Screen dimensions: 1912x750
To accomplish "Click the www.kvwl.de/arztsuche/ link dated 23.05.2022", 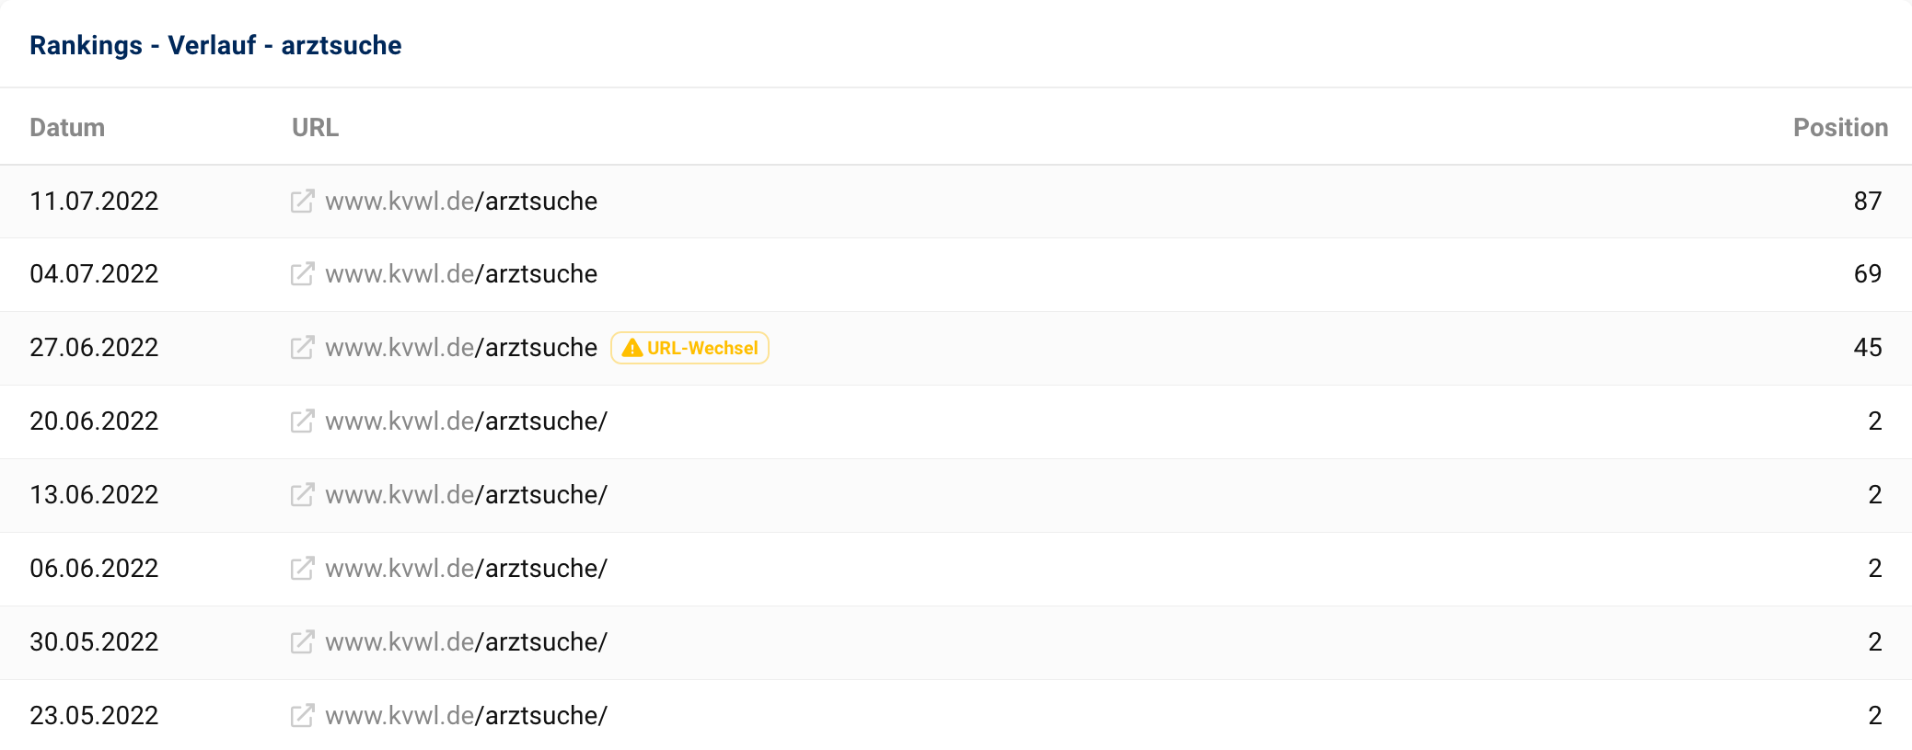I will (466, 716).
